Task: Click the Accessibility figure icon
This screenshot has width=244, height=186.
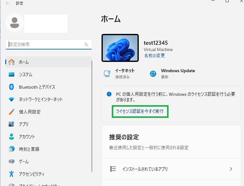Action: [x=11, y=174]
